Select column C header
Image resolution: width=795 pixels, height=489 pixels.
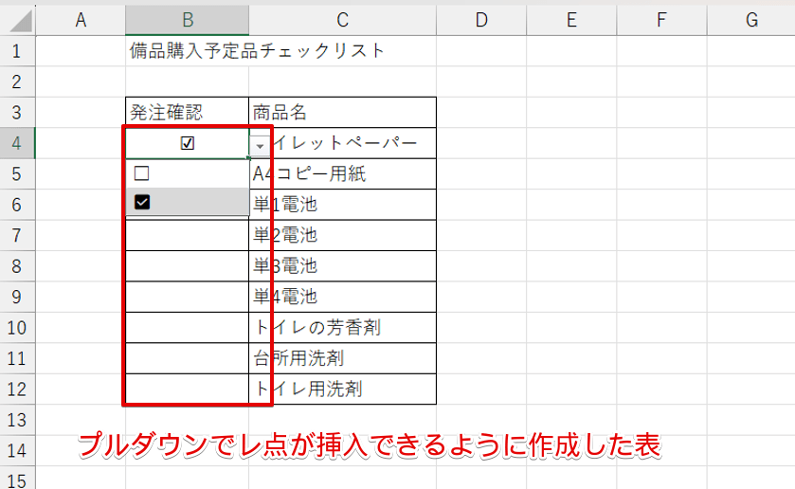[342, 20]
